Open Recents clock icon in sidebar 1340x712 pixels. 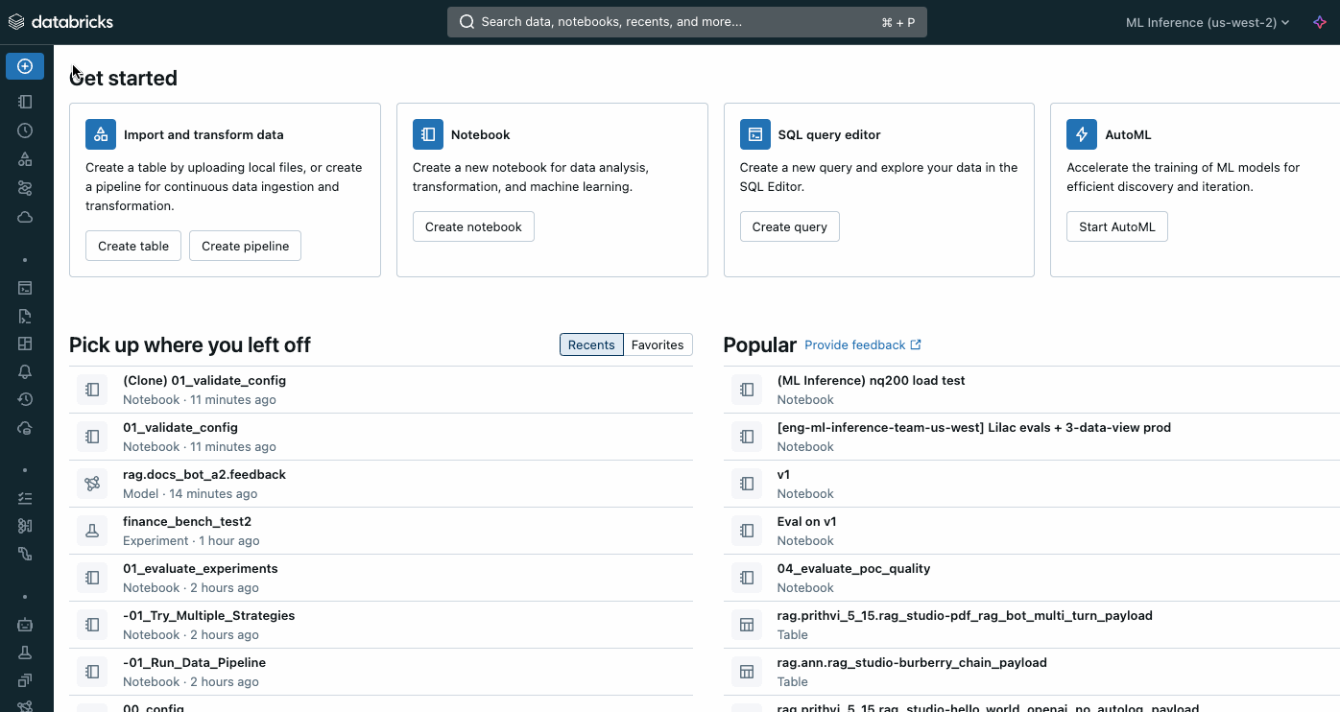[x=25, y=131]
